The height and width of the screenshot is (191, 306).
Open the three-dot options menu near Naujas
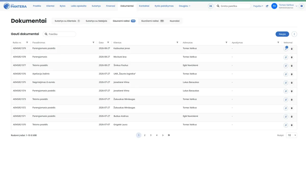tap(294, 34)
